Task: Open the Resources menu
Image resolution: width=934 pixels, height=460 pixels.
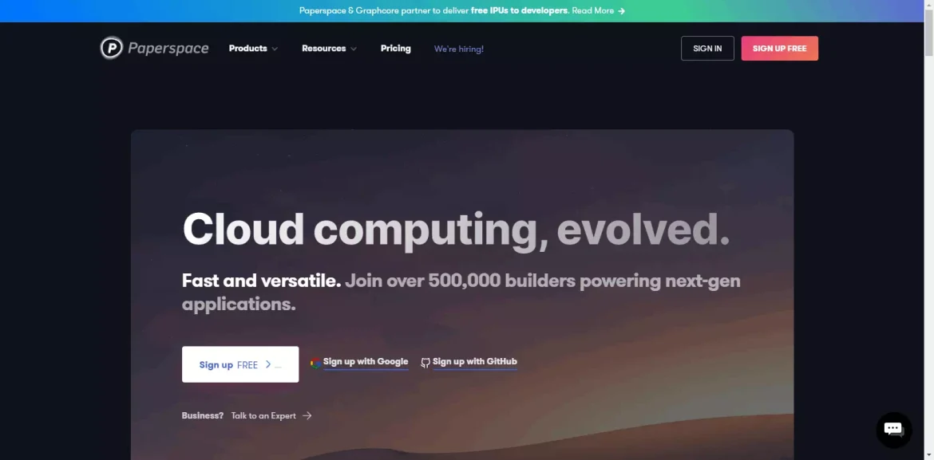Action: (x=330, y=48)
